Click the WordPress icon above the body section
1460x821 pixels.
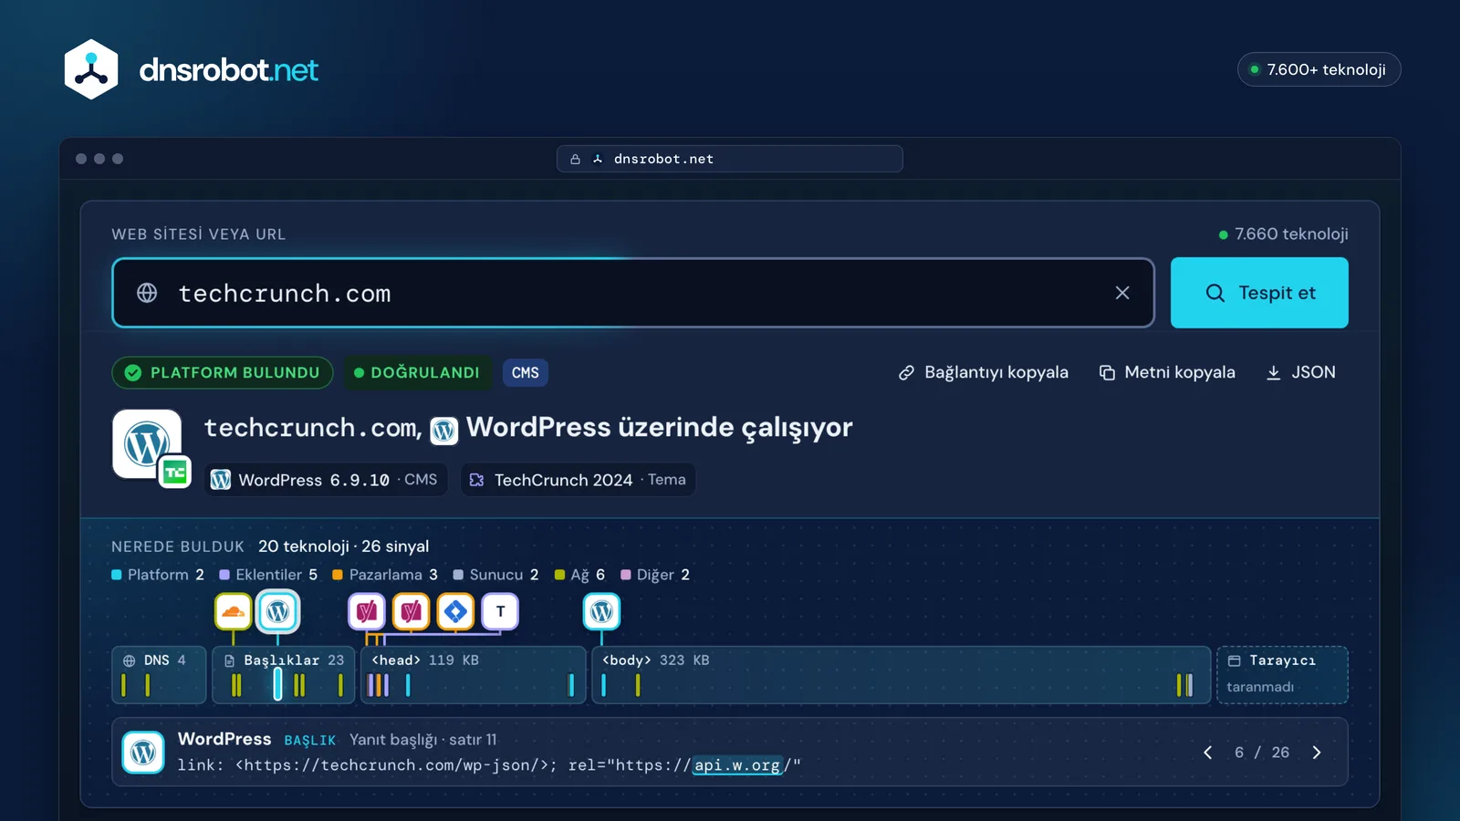point(601,612)
